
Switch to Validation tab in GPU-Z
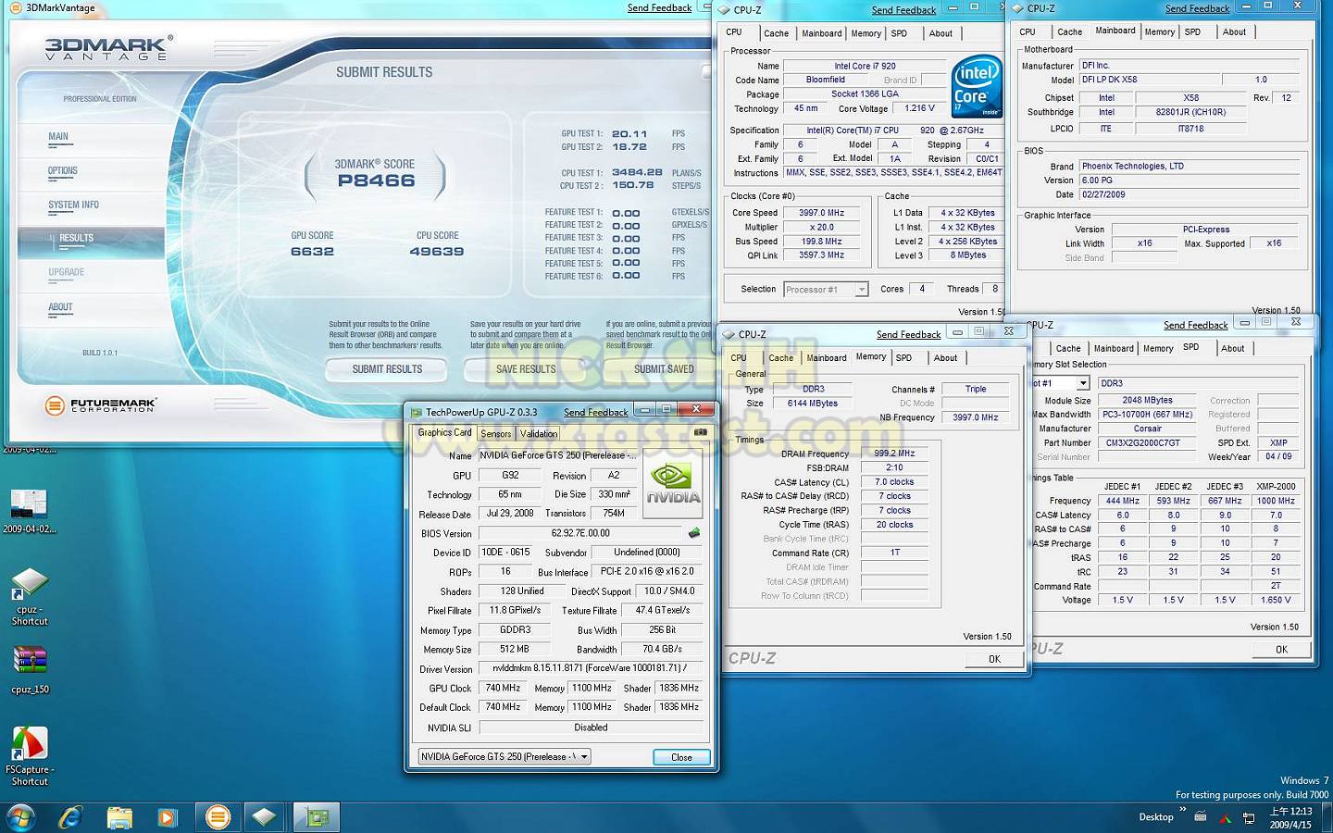coord(539,433)
